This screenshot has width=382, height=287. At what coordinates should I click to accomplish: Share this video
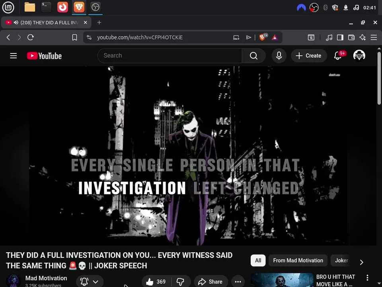pyautogui.click(x=211, y=282)
